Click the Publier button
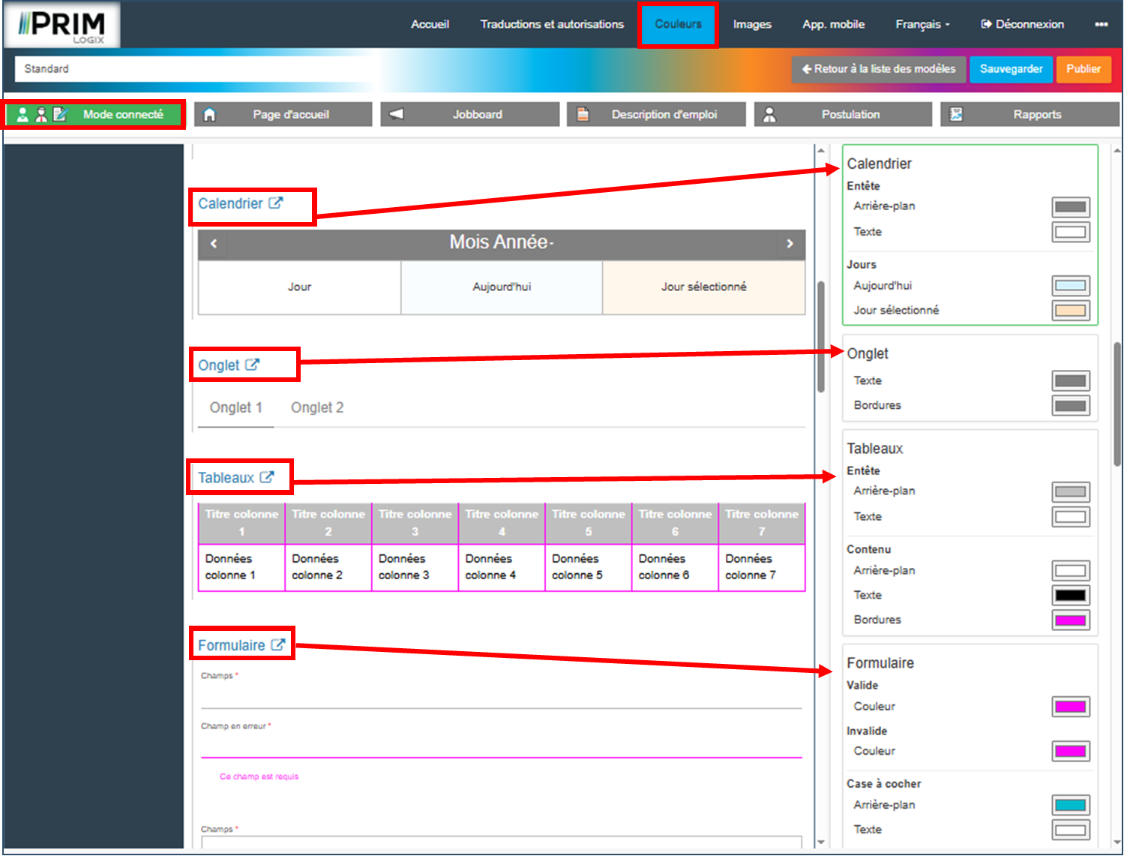Viewport: 1124px width, 856px height. [x=1084, y=69]
